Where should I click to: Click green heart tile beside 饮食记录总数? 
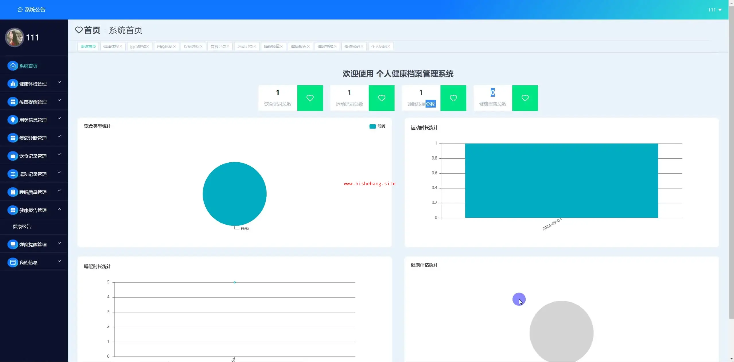click(x=310, y=98)
